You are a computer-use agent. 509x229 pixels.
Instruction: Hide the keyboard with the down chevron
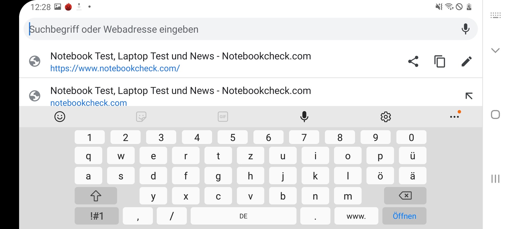(x=495, y=50)
